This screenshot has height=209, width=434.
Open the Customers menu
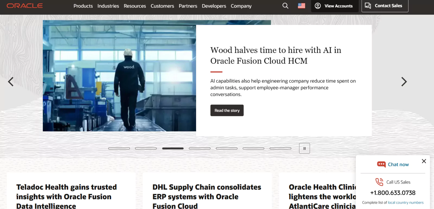162,6
